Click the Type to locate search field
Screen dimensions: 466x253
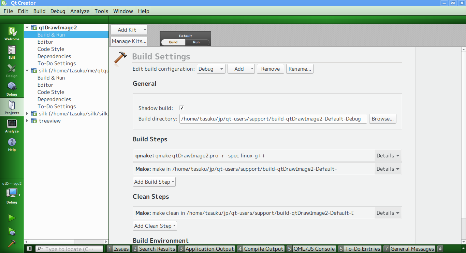click(x=69, y=249)
